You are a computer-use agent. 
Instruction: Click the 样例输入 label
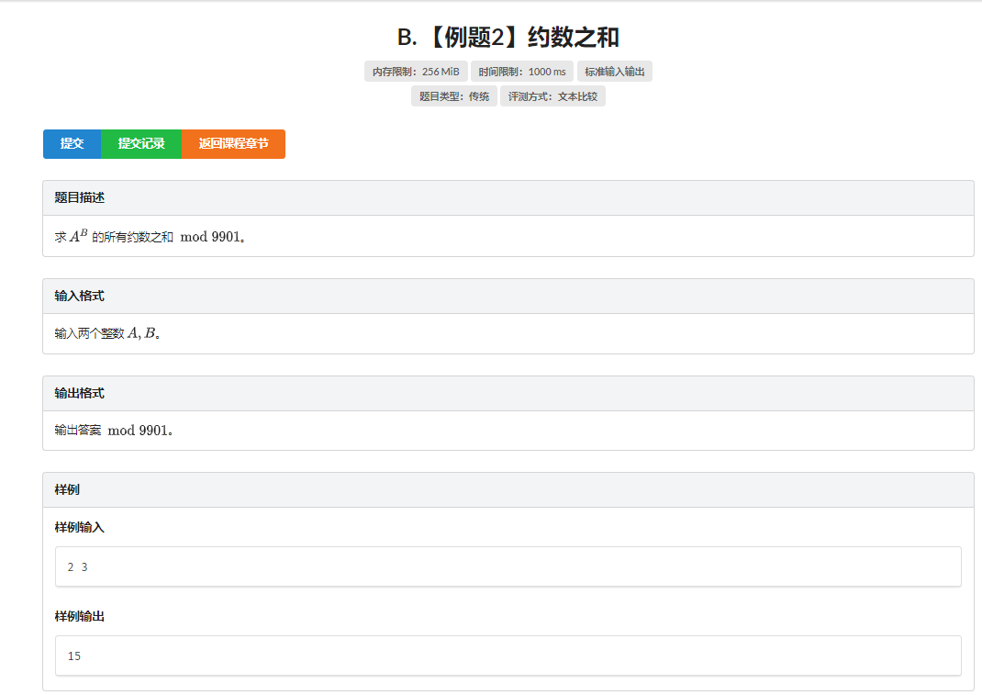tap(80, 528)
